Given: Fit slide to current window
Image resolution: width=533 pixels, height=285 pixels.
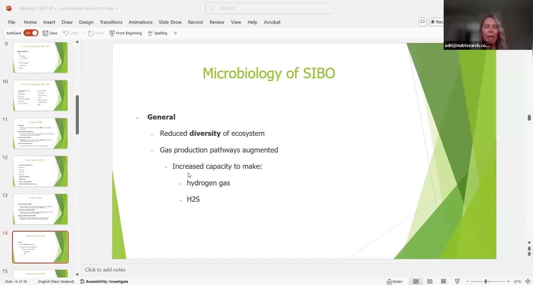Looking at the screenshot, I should coord(528,281).
